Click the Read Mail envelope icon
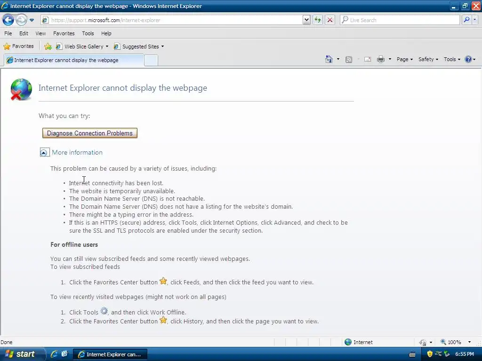The height and width of the screenshot is (361, 482). (368, 60)
